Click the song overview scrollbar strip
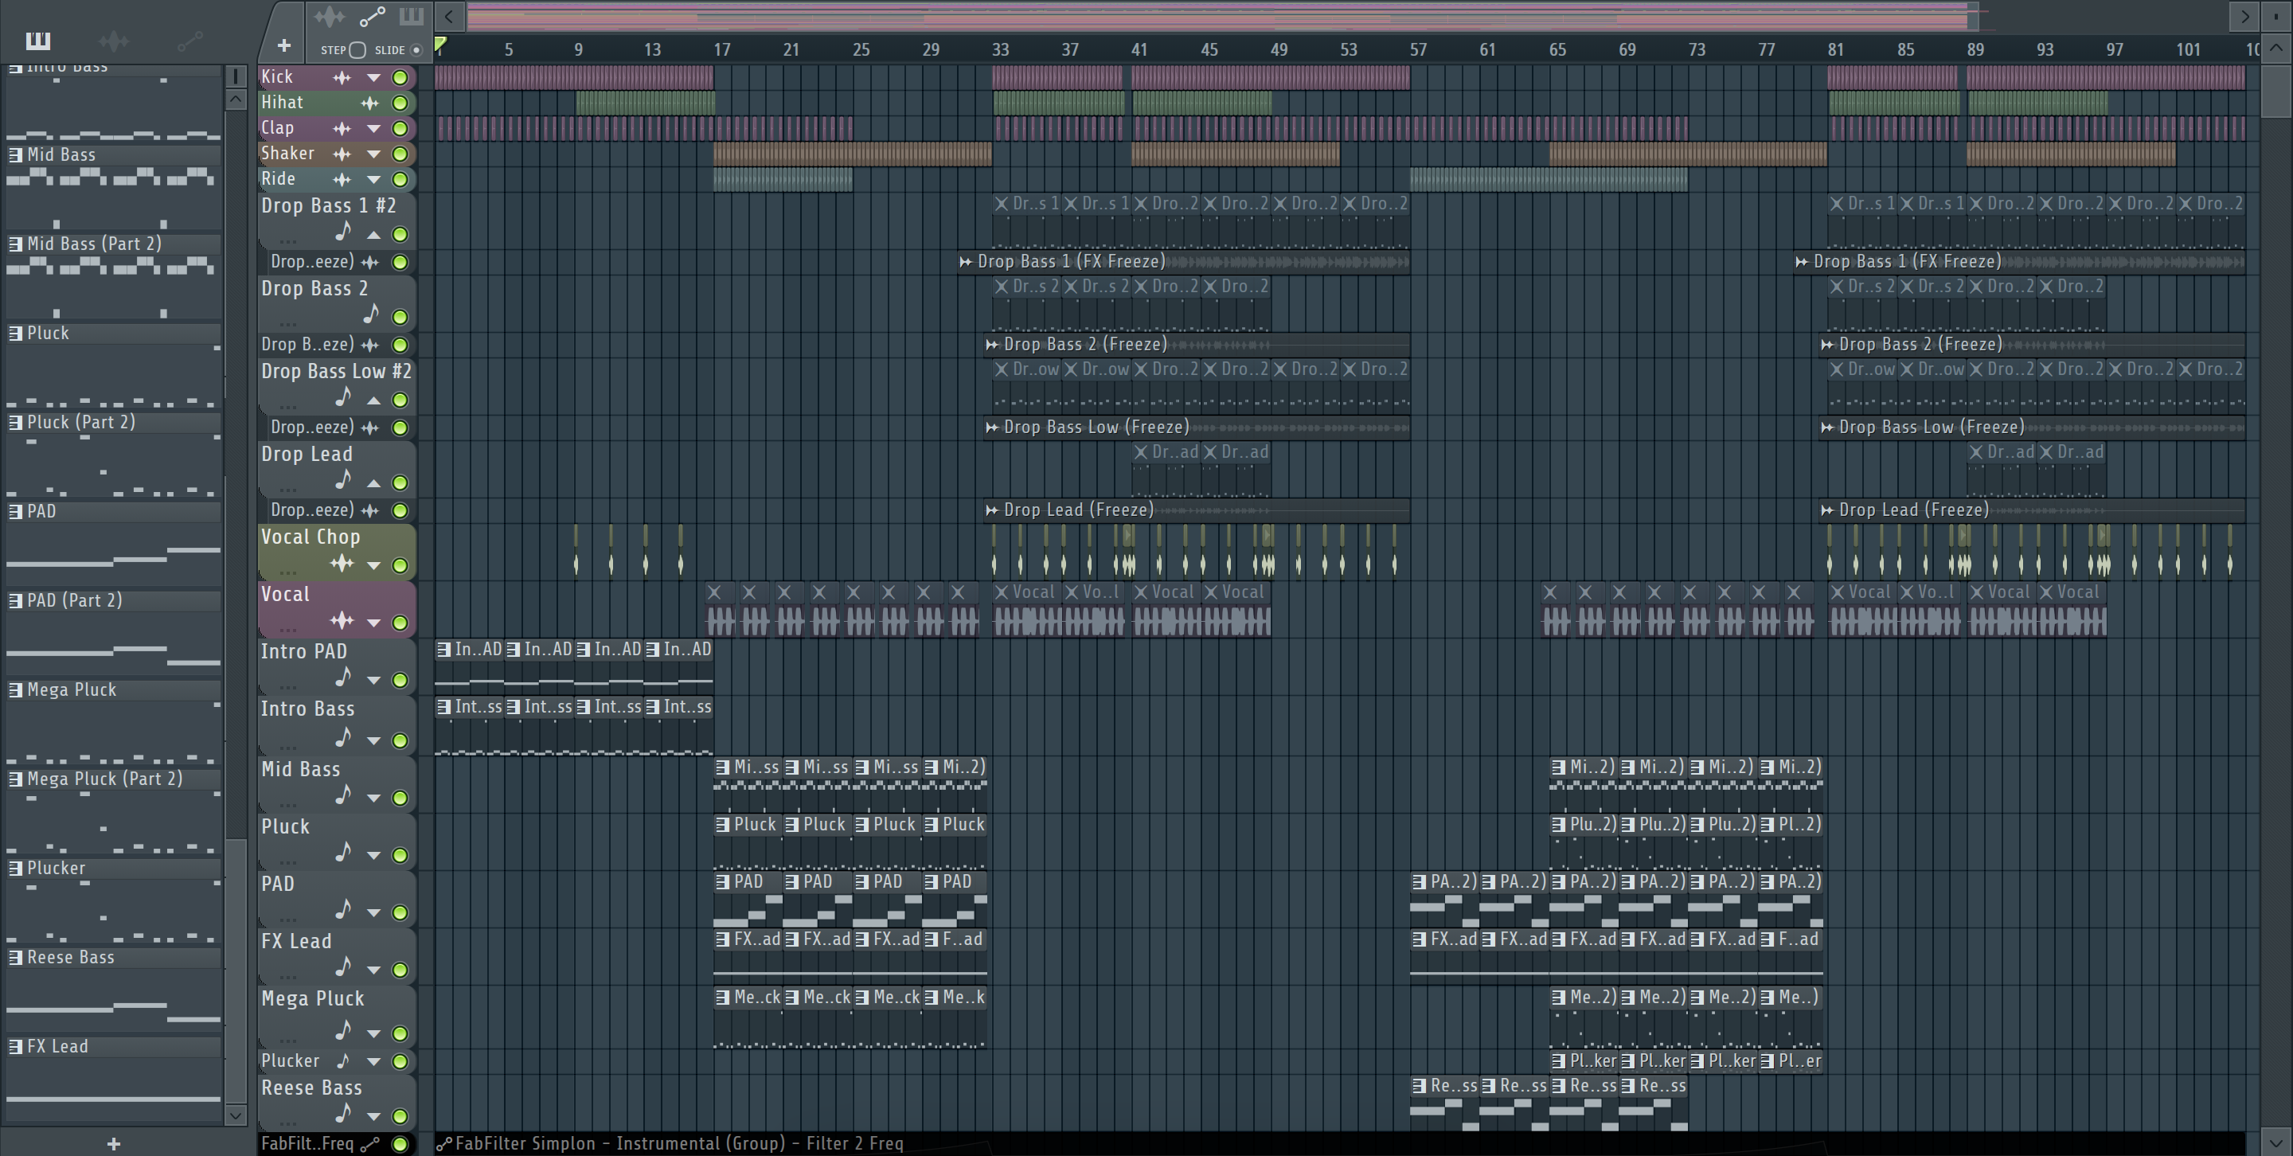Image resolution: width=2293 pixels, height=1156 pixels. coord(1222,16)
